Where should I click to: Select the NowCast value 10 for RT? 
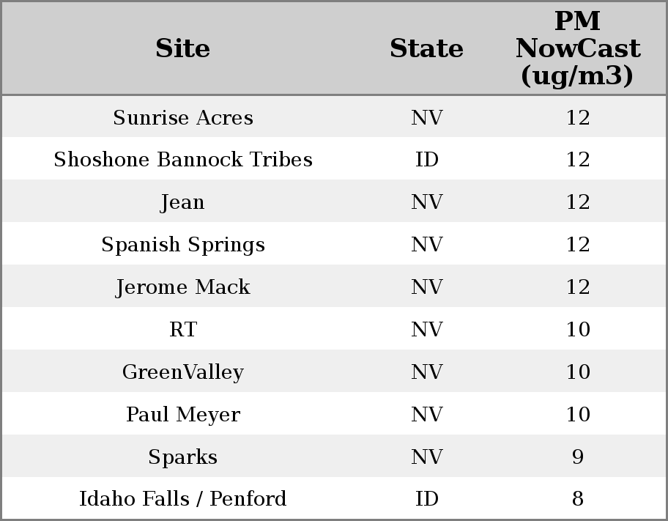coord(578,330)
